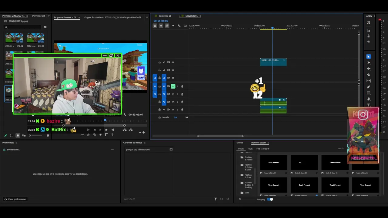This screenshot has width=388, height=218.
Task: Click the Packs tab
Action: point(241,149)
